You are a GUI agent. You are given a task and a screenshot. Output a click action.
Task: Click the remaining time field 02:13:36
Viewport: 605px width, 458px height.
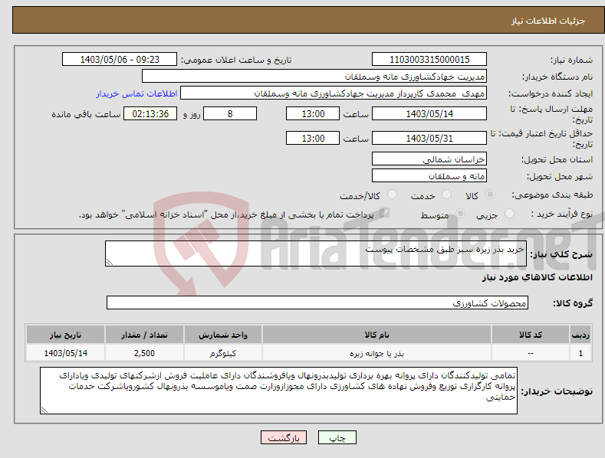click(x=150, y=113)
